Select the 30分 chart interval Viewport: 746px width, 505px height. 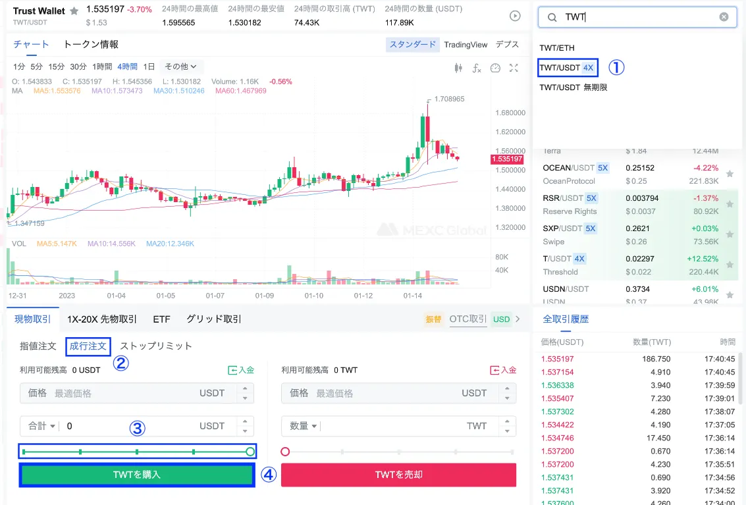pos(78,66)
